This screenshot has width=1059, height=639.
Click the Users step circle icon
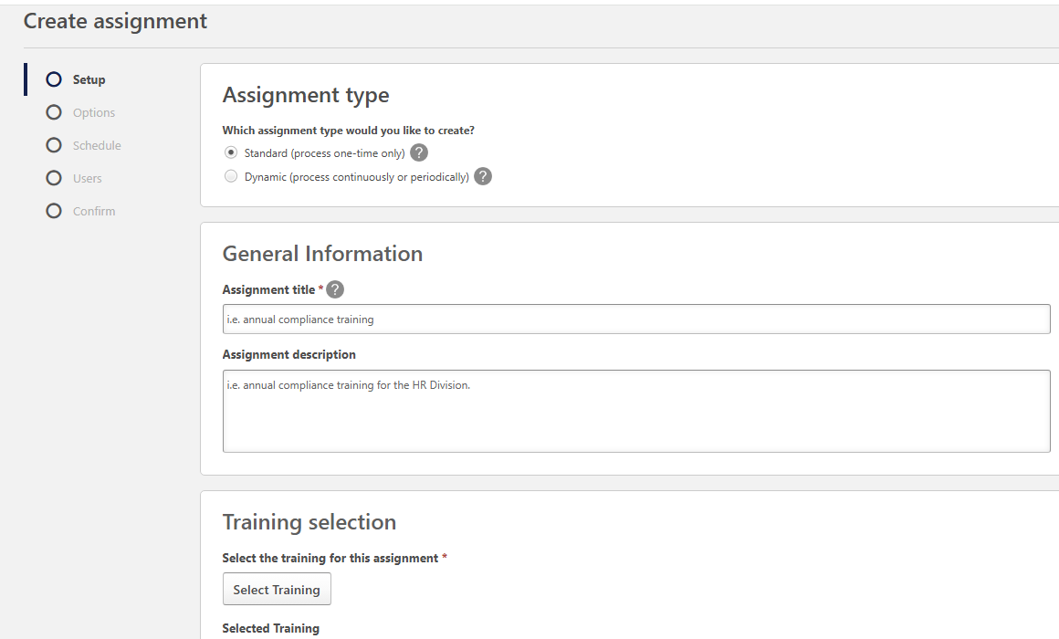click(x=54, y=178)
